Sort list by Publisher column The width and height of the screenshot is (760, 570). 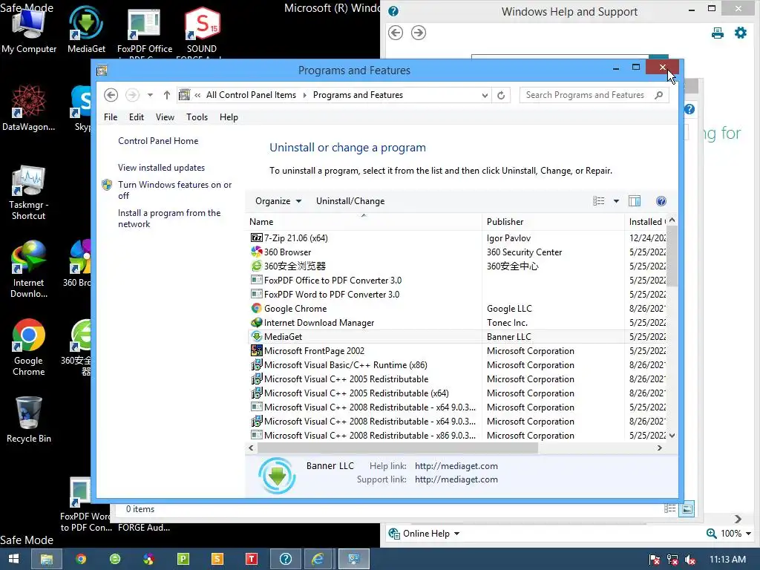(553, 221)
